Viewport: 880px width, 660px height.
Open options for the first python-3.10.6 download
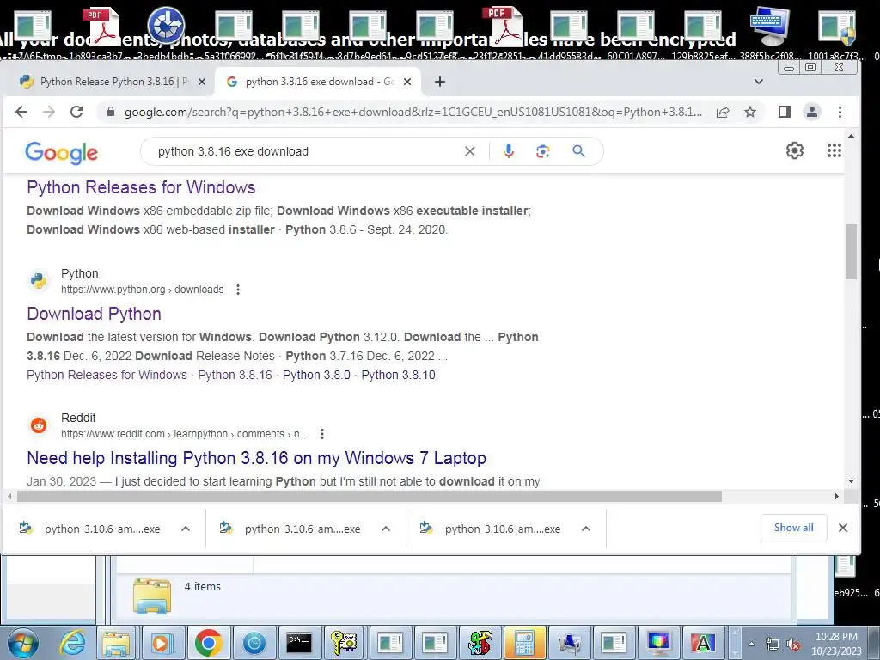coord(186,529)
